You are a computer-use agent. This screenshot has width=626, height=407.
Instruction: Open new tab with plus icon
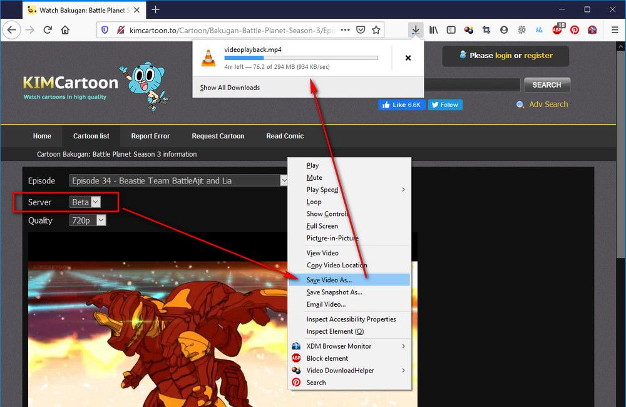(x=156, y=9)
